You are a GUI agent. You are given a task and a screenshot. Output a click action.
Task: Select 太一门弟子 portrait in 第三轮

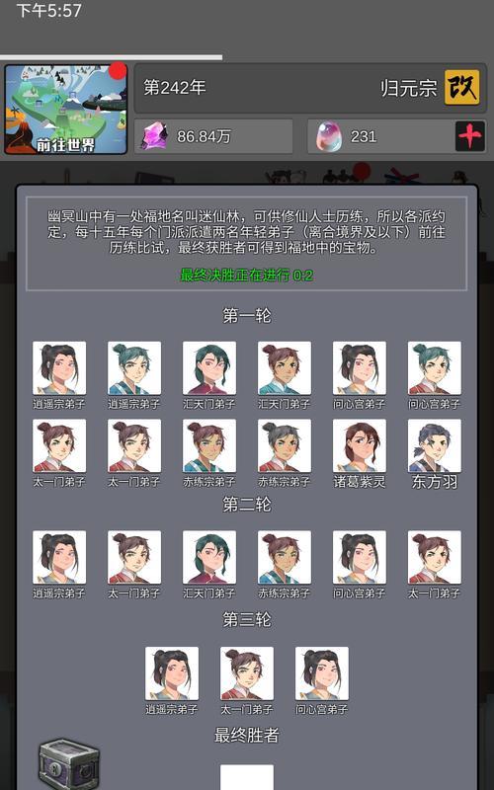coord(247,673)
